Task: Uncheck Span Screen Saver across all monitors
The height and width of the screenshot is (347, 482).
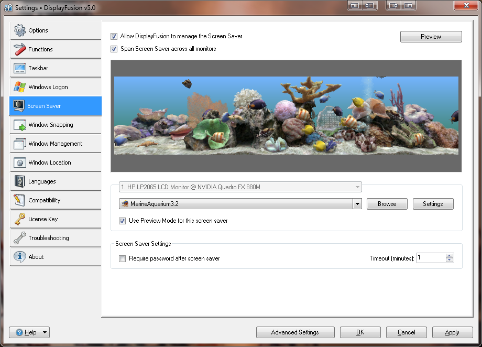Action: [x=114, y=49]
